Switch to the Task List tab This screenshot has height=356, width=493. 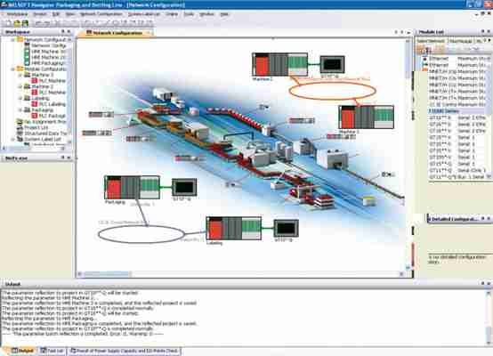point(53,351)
